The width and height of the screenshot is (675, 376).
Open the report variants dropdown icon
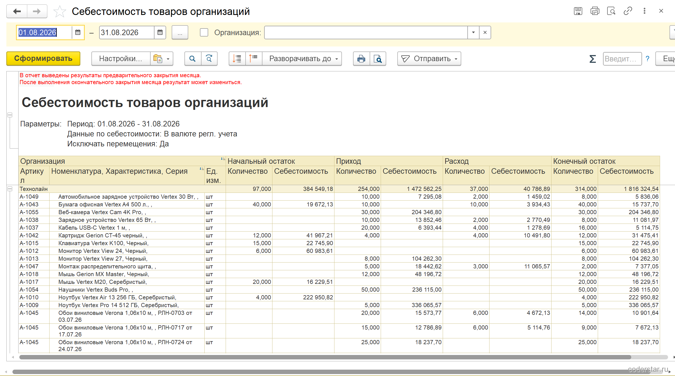click(x=162, y=59)
